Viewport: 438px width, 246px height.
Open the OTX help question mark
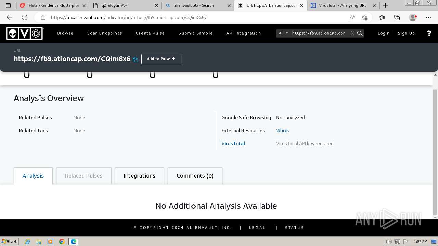[x=429, y=33]
